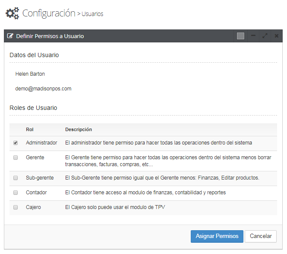
Task: Click the Datos del Usuario heading
Action: tap(34, 55)
